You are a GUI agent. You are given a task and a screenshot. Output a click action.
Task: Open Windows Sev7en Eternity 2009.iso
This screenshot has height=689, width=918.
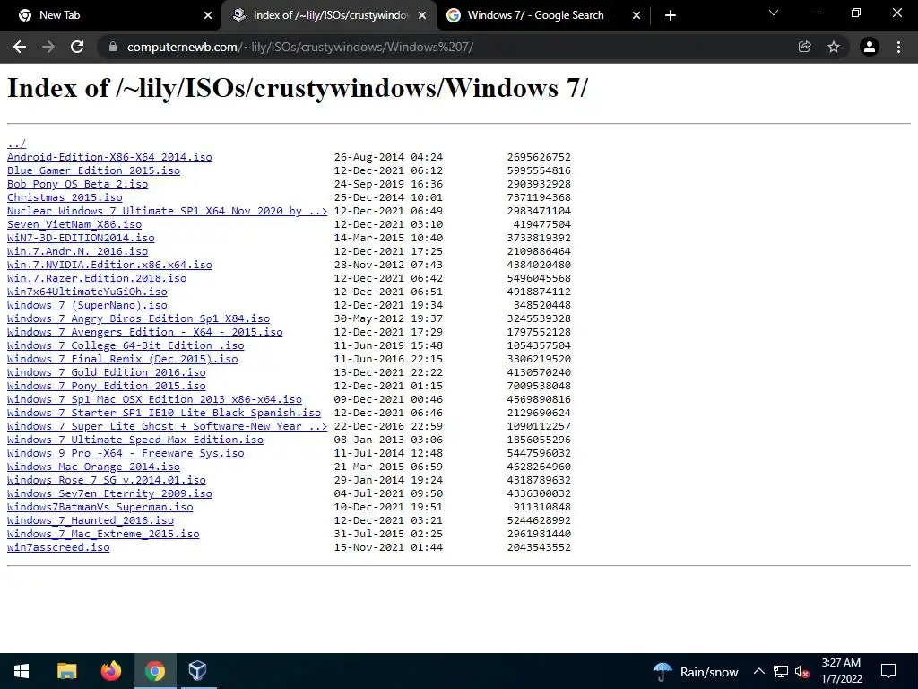click(109, 494)
